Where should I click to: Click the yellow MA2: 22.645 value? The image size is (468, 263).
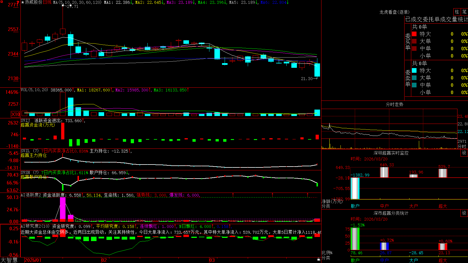148,2
